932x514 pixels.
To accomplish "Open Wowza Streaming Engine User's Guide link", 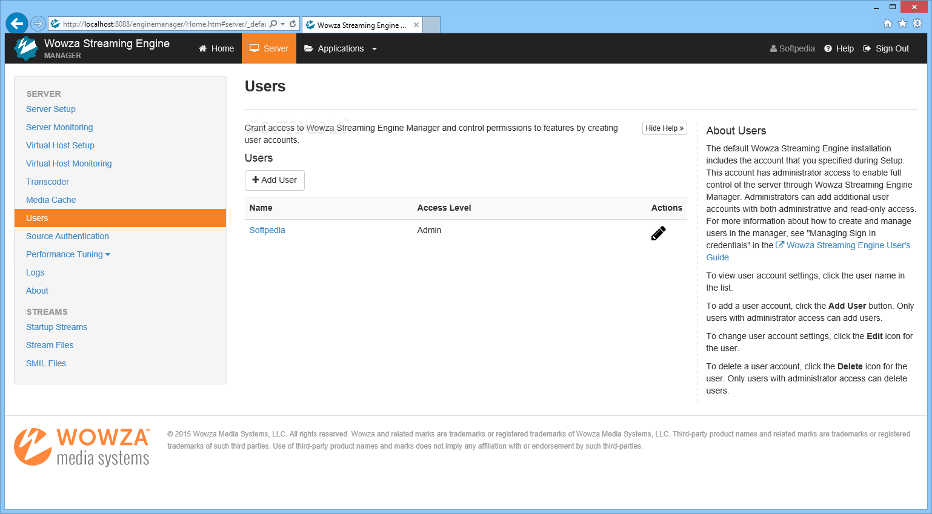I will point(848,245).
